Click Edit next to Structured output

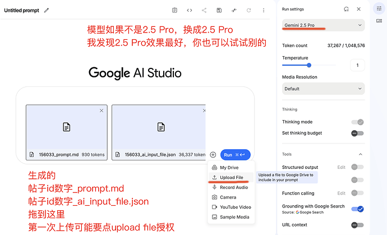click(341, 167)
